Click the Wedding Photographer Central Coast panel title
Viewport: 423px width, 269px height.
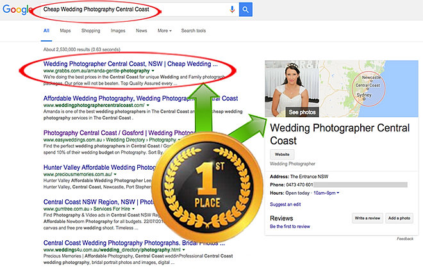[x=340, y=134]
